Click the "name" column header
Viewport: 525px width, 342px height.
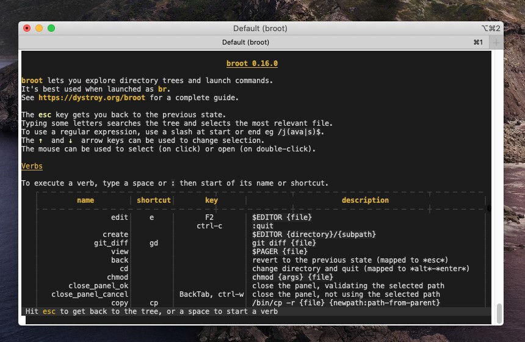[x=85, y=200]
